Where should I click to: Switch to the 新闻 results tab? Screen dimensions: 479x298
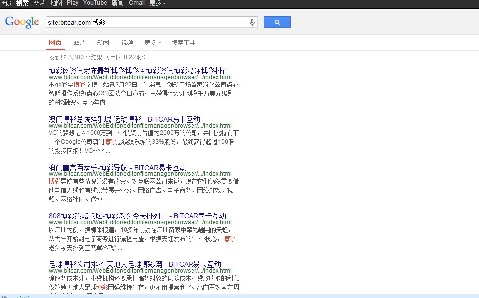(x=103, y=43)
